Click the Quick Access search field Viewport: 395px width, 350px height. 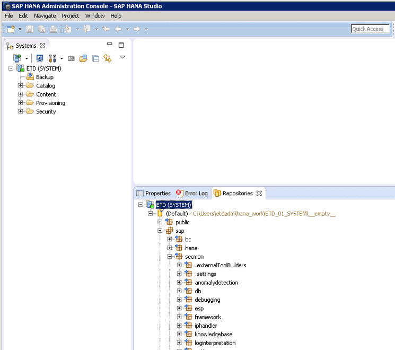click(370, 29)
